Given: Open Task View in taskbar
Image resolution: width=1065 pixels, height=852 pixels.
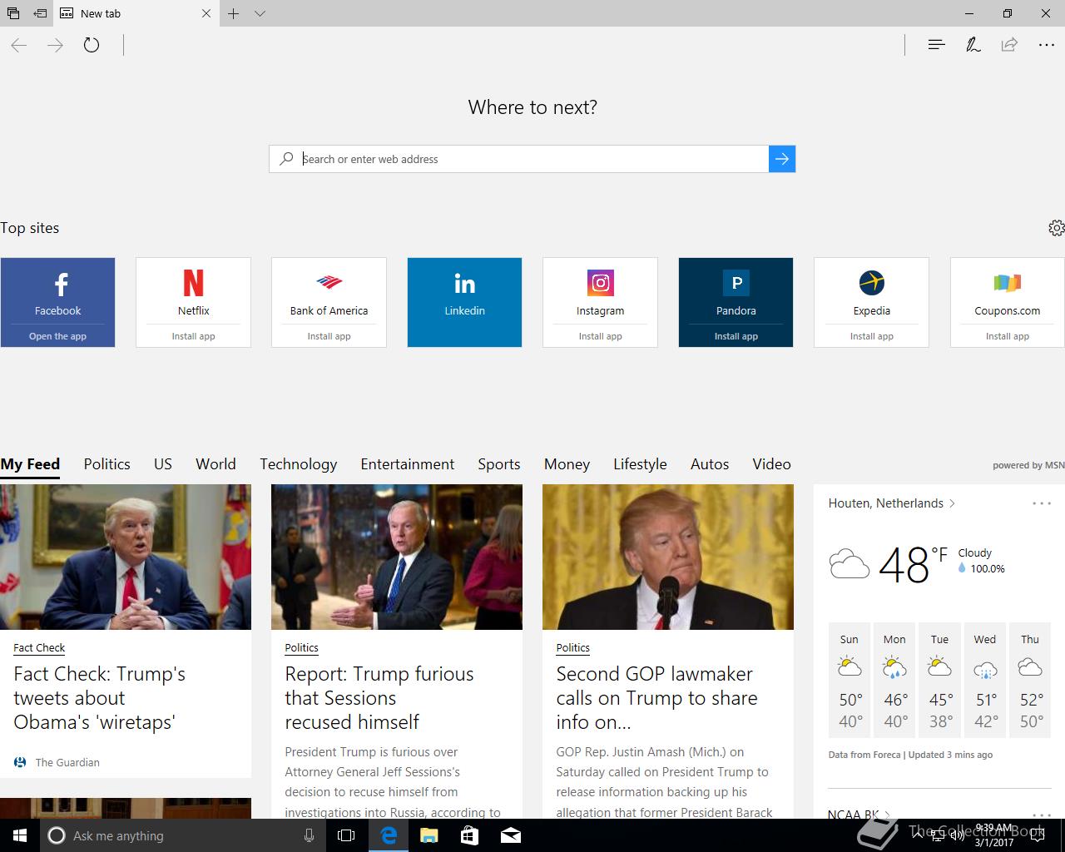Looking at the screenshot, I should pyautogui.click(x=346, y=835).
